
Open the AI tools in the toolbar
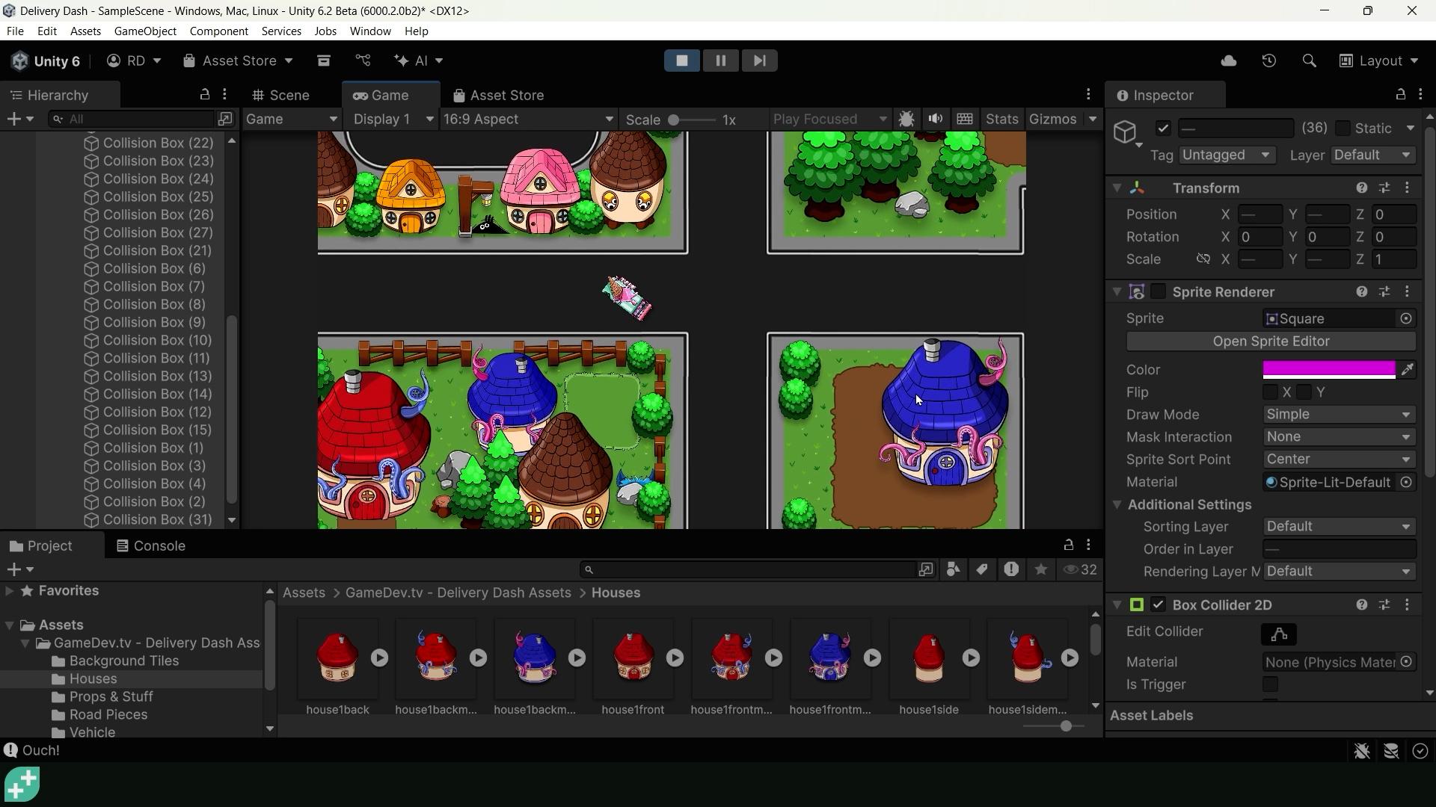[x=419, y=61]
